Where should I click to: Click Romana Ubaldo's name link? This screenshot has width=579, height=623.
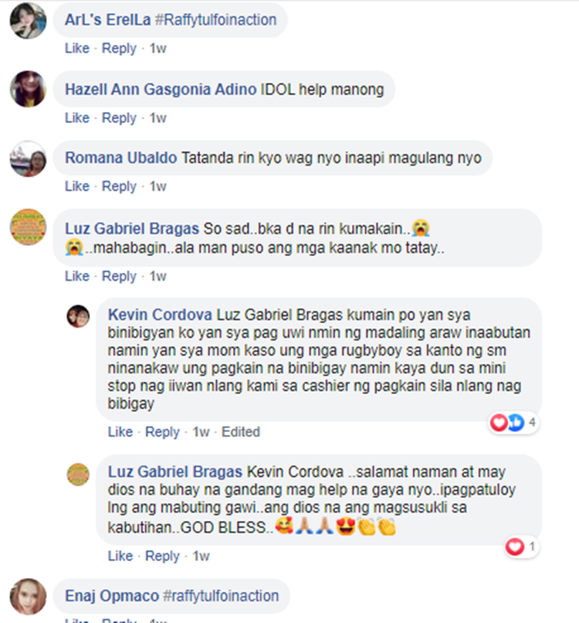pos(121,158)
